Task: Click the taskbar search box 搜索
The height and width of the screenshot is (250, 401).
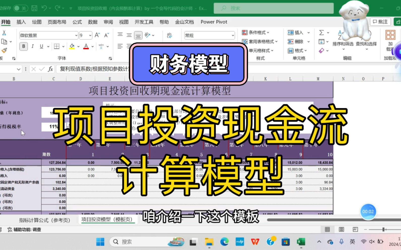Action: coord(147,242)
